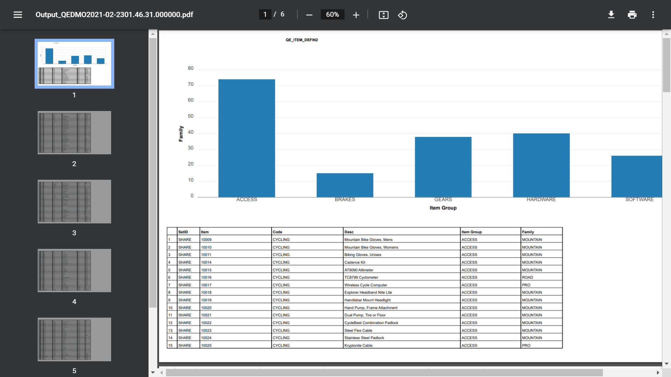Viewport: 671px width, 377px height.
Task: Open additional PDF viewer settings
Action: click(653, 15)
